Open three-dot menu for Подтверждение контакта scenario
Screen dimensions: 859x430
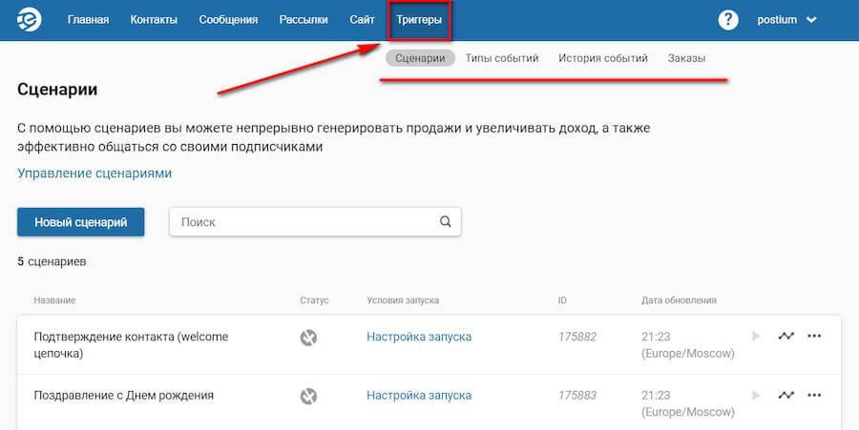click(x=814, y=337)
